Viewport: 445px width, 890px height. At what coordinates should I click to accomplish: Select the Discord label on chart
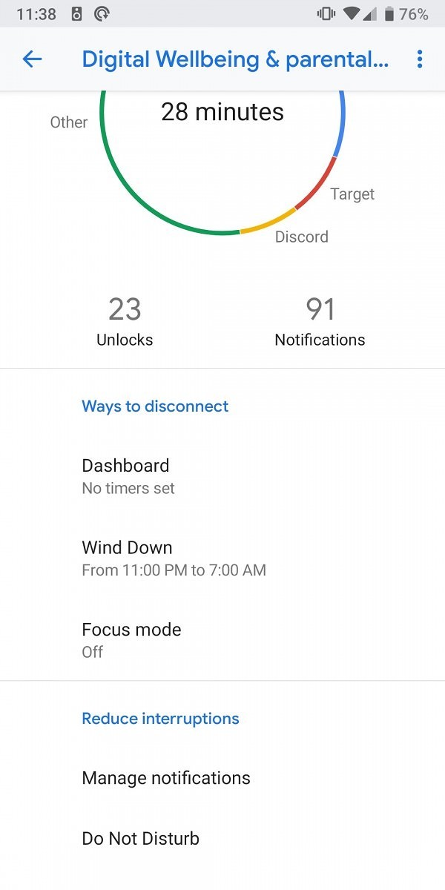301,237
